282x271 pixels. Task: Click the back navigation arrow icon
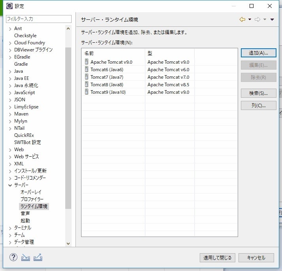point(242,19)
